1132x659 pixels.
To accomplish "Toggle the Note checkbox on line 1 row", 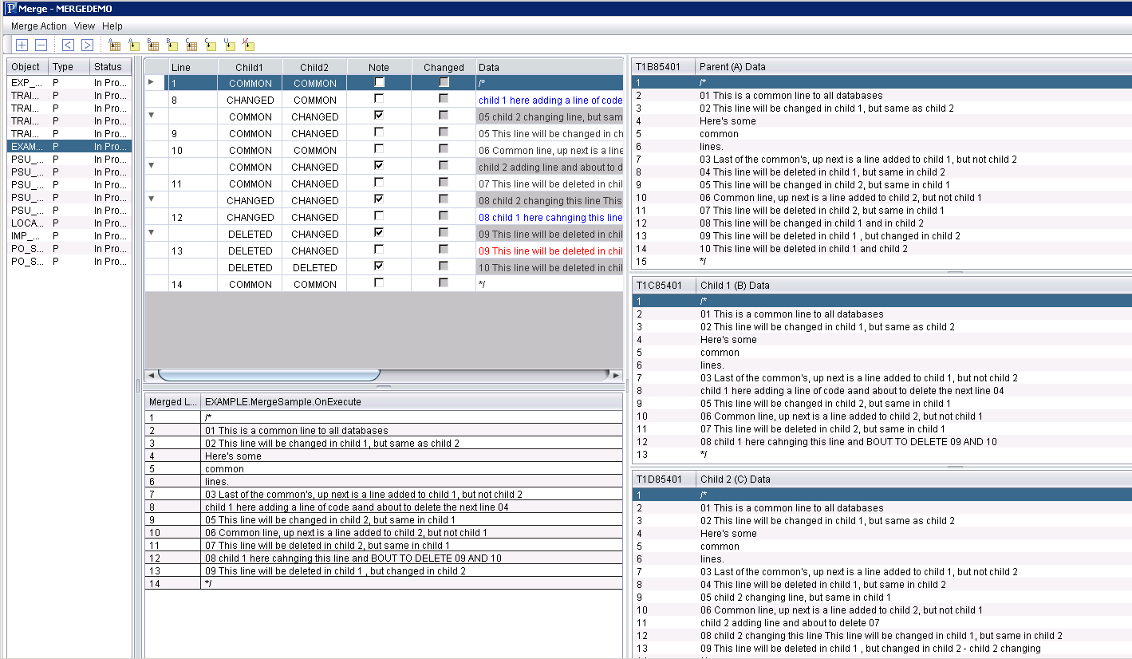I will click(379, 82).
